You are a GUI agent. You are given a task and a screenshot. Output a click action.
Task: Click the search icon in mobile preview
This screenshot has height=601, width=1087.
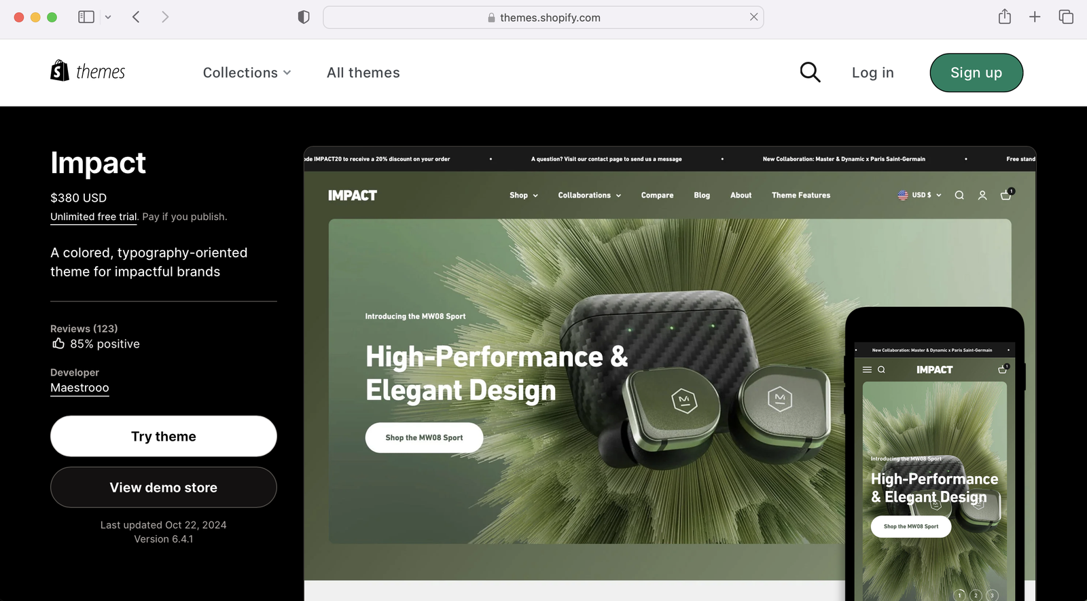coord(881,370)
